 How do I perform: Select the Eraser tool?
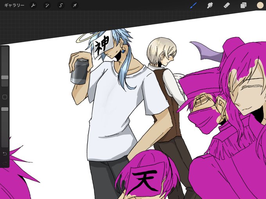[x=227, y=5]
